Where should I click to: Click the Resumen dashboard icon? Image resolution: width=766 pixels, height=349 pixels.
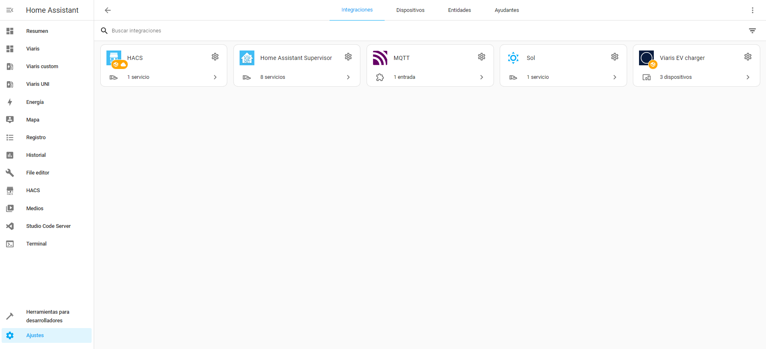click(x=10, y=31)
